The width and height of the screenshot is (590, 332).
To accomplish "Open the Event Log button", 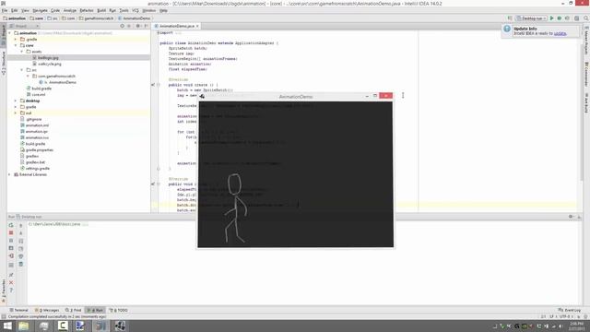I will 570,310.
